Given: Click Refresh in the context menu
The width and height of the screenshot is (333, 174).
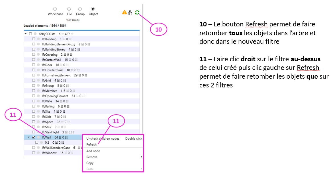Looking at the screenshot, I should pyautogui.click(x=91, y=144).
